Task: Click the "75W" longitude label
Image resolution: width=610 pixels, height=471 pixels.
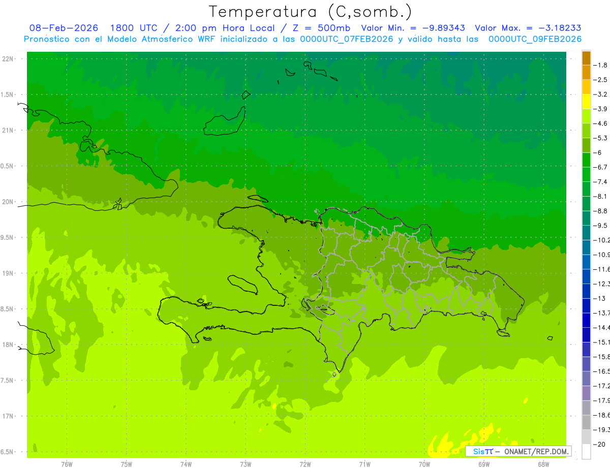Action: click(127, 464)
